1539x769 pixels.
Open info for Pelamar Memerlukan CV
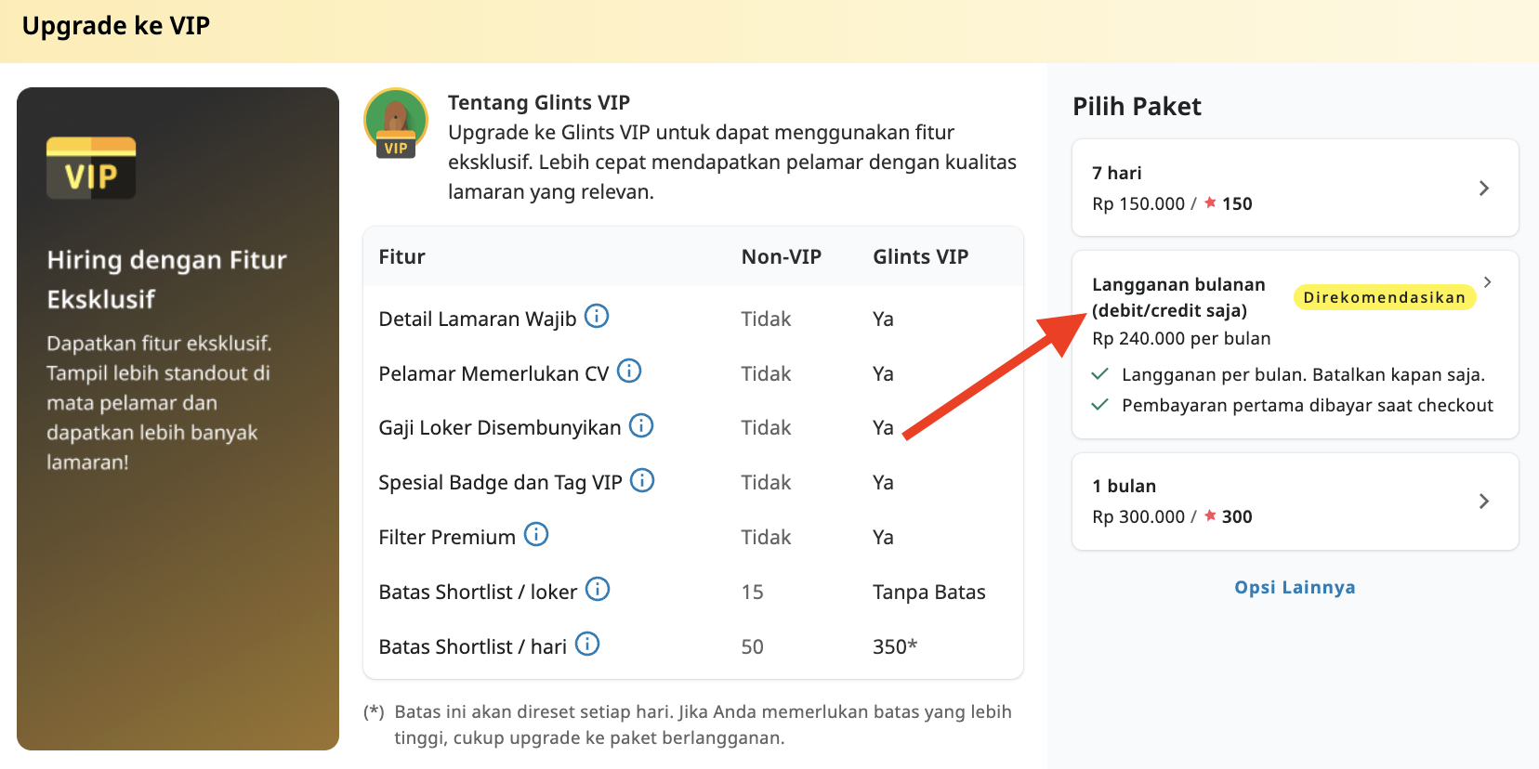pyautogui.click(x=629, y=371)
